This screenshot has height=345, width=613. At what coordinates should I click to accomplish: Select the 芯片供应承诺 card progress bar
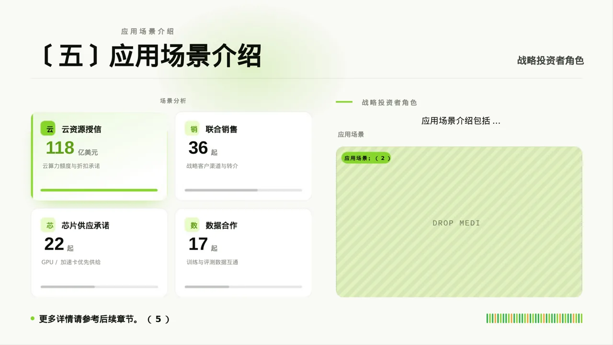(99, 287)
